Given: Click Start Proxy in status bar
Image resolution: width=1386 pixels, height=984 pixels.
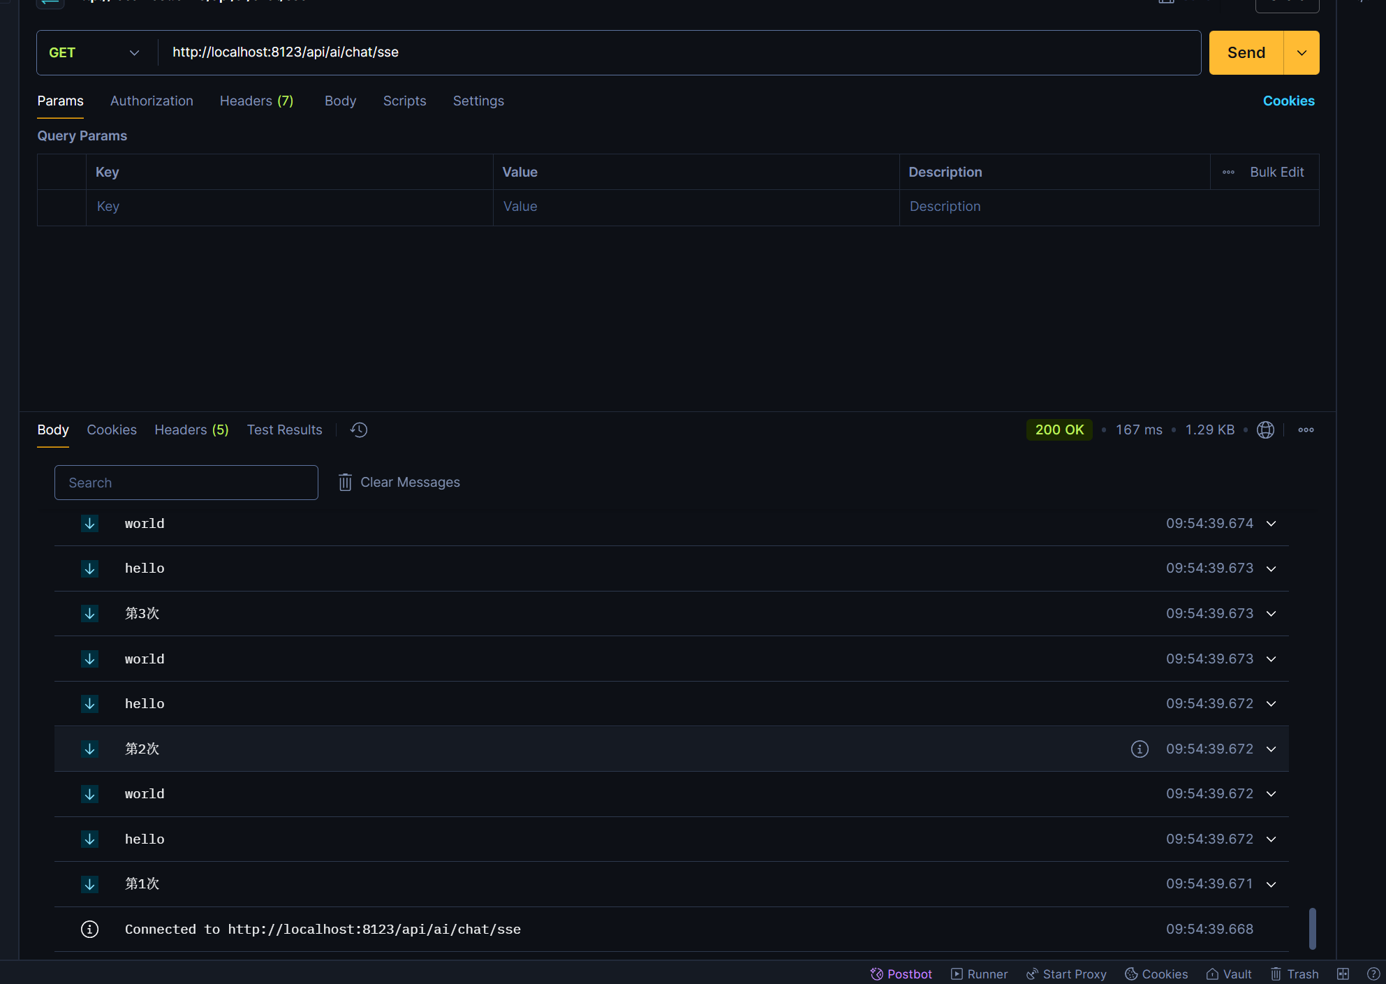Looking at the screenshot, I should tap(1066, 974).
